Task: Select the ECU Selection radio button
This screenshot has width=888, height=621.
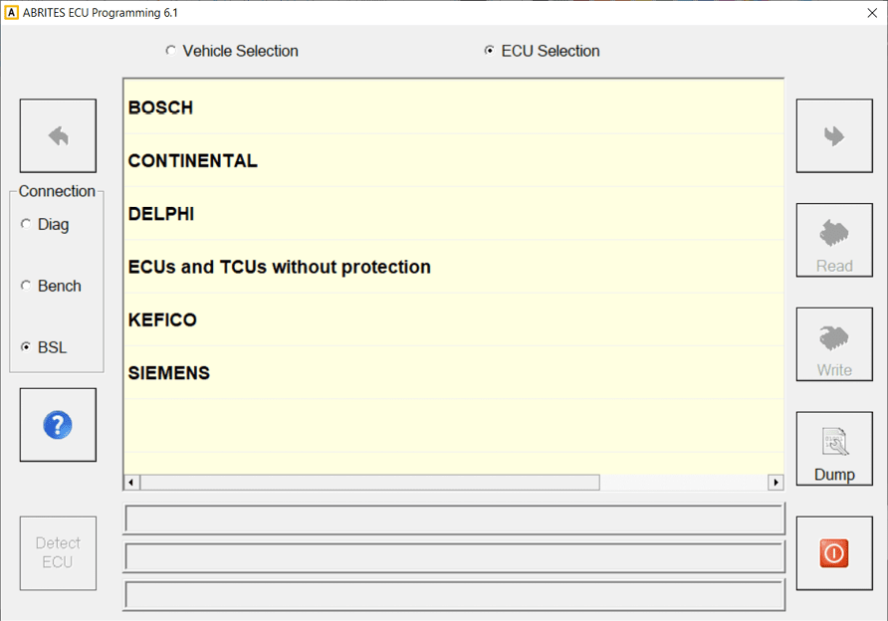Action: click(489, 51)
